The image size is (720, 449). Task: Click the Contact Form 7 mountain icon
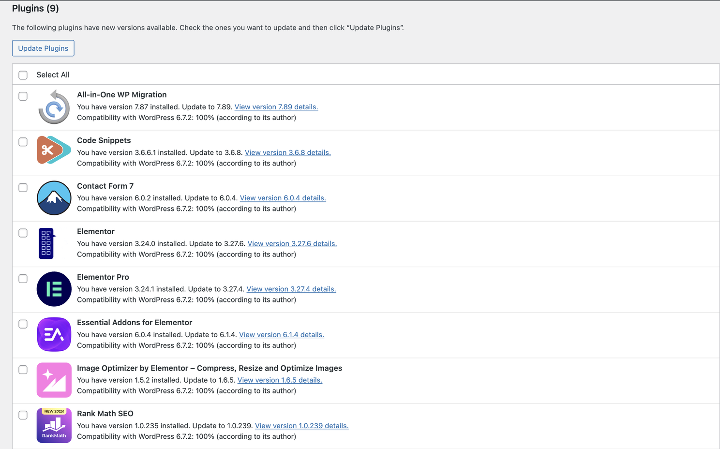54,198
